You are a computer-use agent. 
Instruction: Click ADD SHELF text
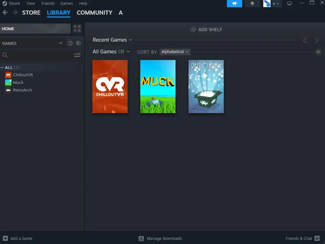(x=210, y=30)
